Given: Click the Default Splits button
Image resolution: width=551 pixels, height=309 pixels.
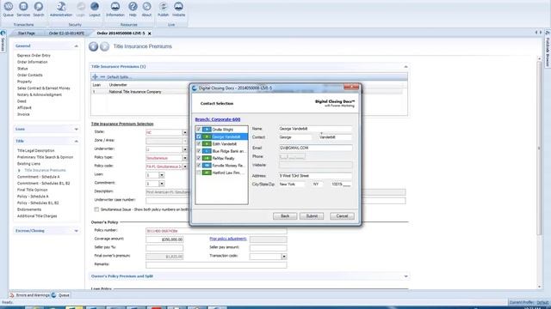Looking at the screenshot, I should 119,77.
